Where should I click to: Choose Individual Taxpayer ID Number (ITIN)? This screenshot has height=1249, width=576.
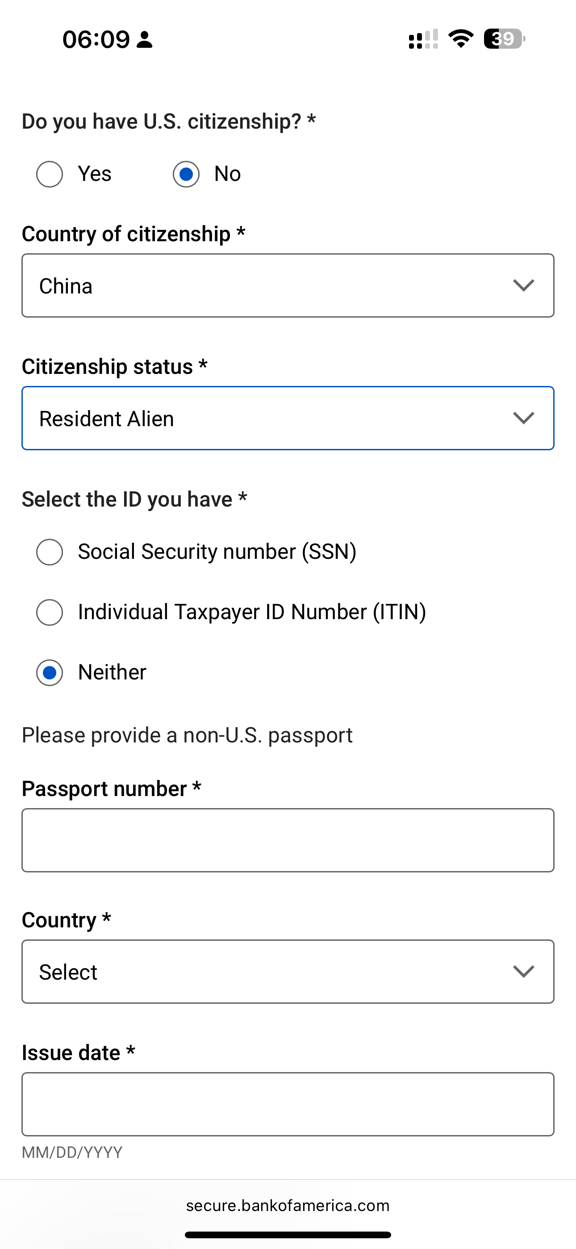coord(50,612)
